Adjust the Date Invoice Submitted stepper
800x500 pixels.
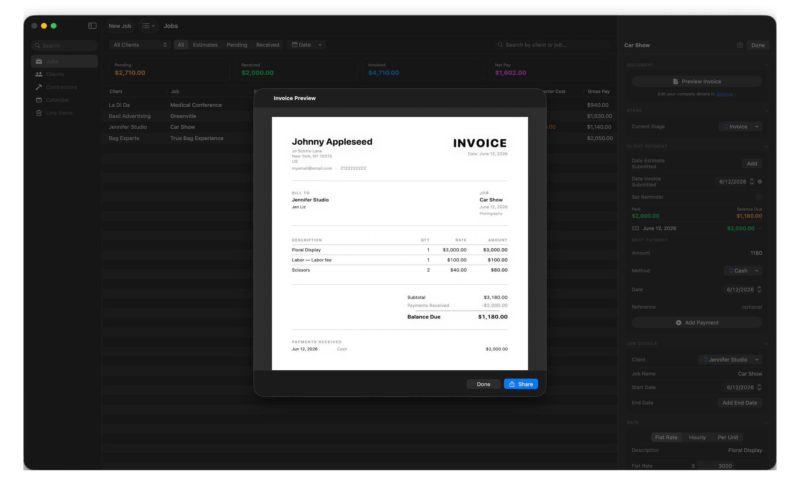point(751,182)
